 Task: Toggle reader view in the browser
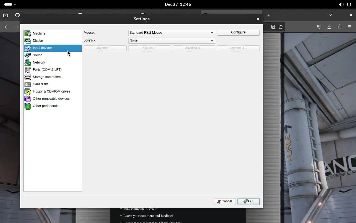[273, 27]
